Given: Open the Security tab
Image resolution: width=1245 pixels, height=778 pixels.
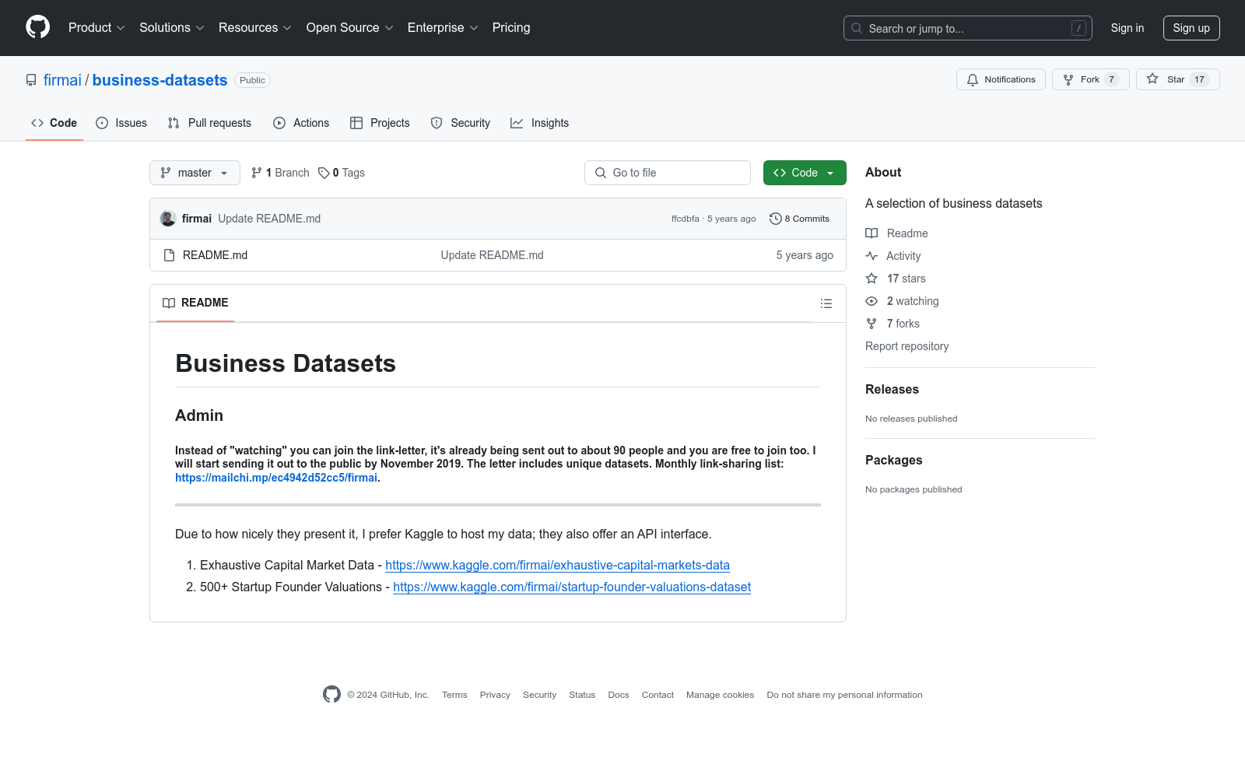Looking at the screenshot, I should 461,123.
